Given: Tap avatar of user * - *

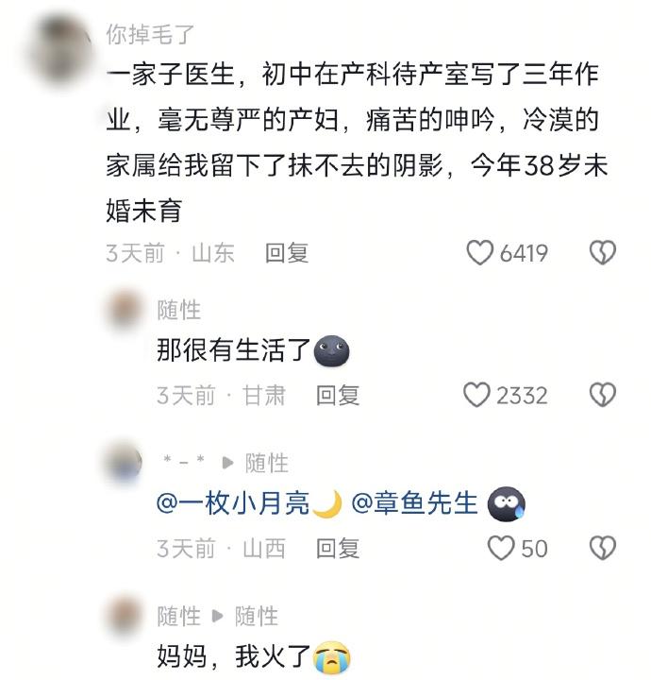Looking at the screenshot, I should point(125,462).
